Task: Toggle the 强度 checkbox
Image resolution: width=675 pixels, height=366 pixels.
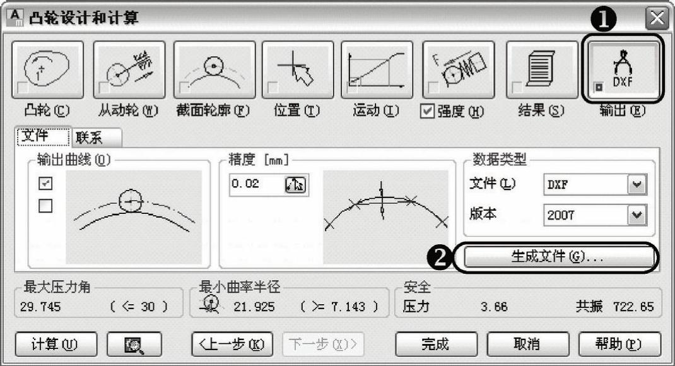Action: (427, 111)
